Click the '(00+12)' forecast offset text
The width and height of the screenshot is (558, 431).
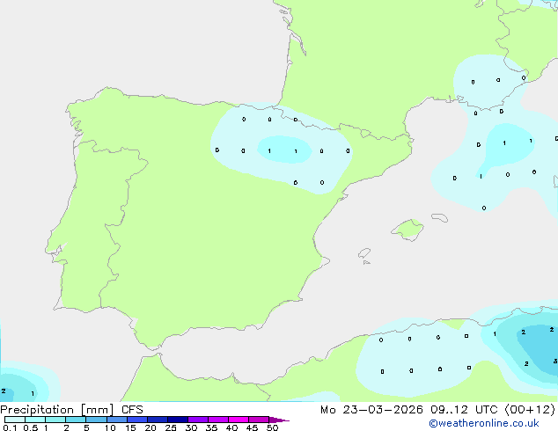click(x=530, y=410)
